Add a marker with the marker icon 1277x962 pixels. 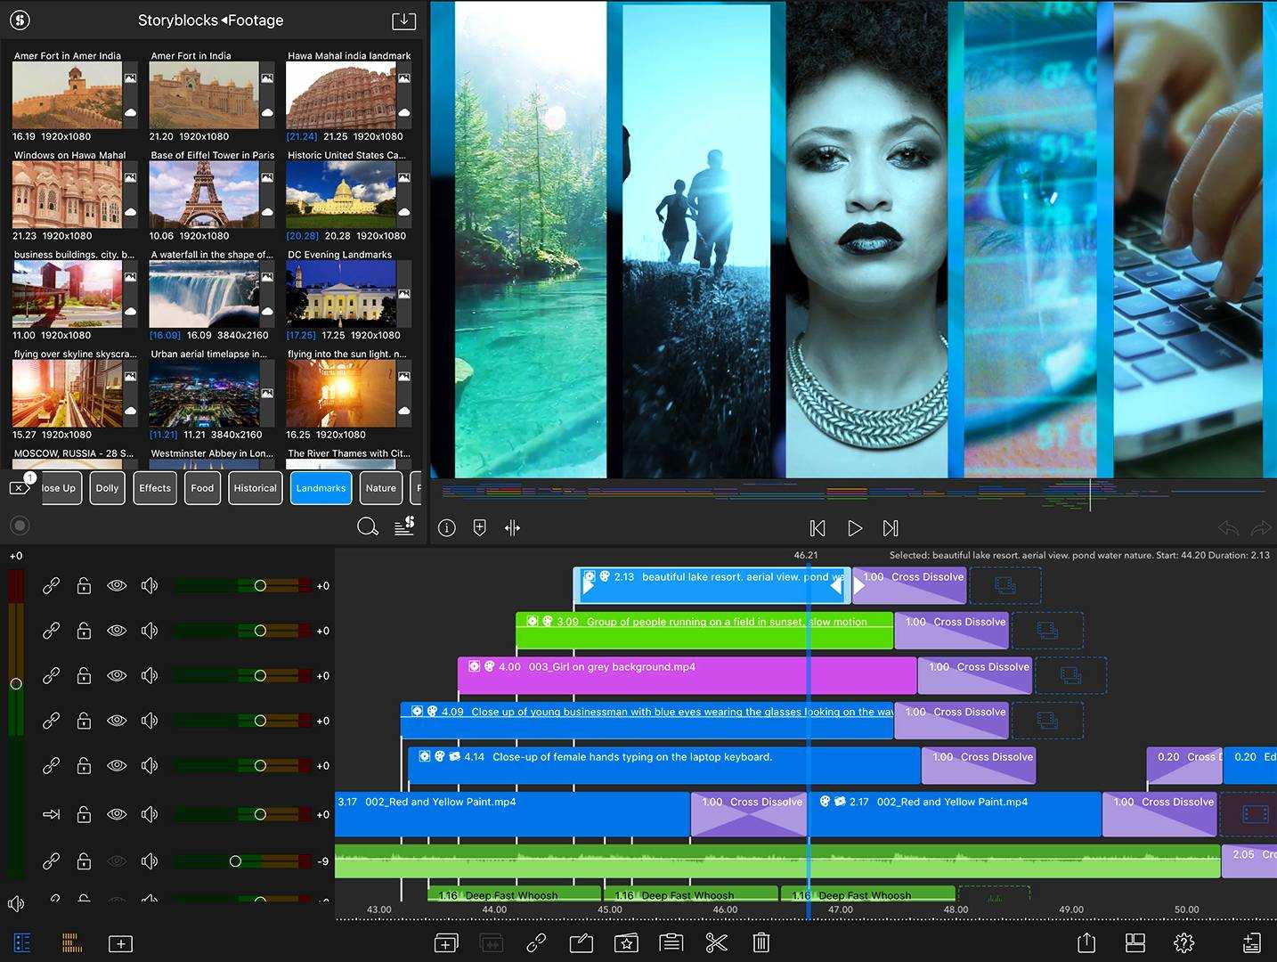479,528
